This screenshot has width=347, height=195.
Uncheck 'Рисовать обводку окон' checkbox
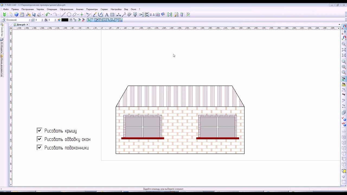[40, 139]
